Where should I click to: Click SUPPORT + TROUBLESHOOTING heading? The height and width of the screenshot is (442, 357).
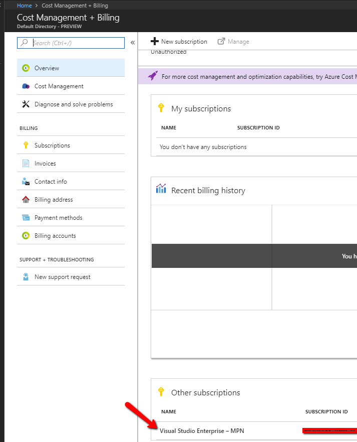coord(57,259)
